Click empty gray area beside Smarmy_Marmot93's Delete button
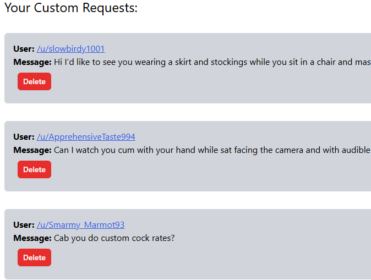 pos(193,259)
